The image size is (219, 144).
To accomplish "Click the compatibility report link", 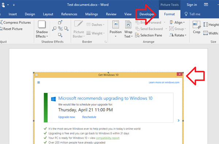I will click(108, 138).
